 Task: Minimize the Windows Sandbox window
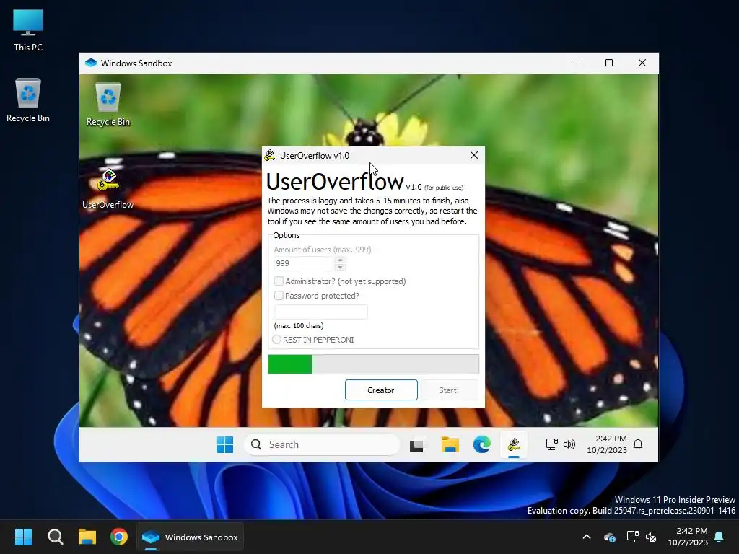tap(577, 63)
